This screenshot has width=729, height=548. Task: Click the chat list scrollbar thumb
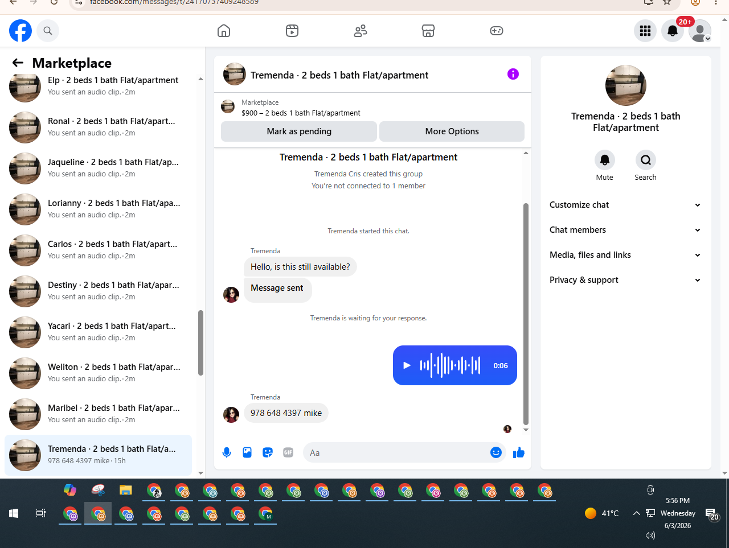point(200,343)
